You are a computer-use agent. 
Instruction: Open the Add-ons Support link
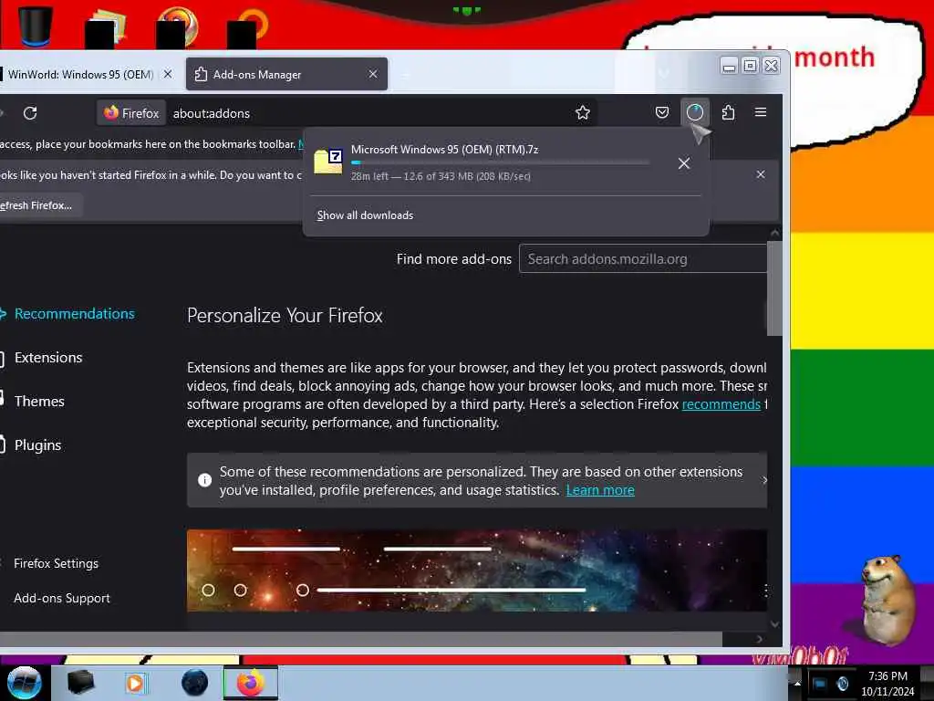click(62, 598)
